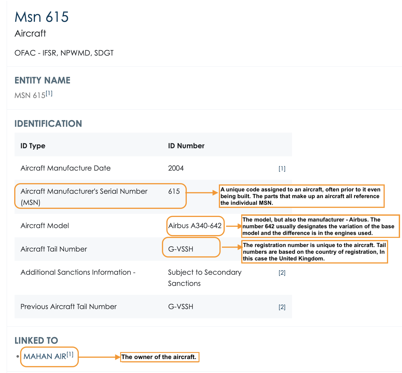The width and height of the screenshot is (402, 373).
Task: Click the LINKED TO section heading
Action: point(36,340)
